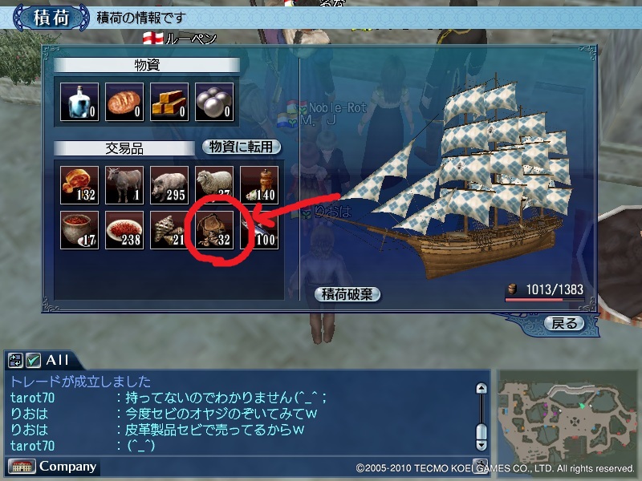Click the 戻る back button

tap(564, 323)
